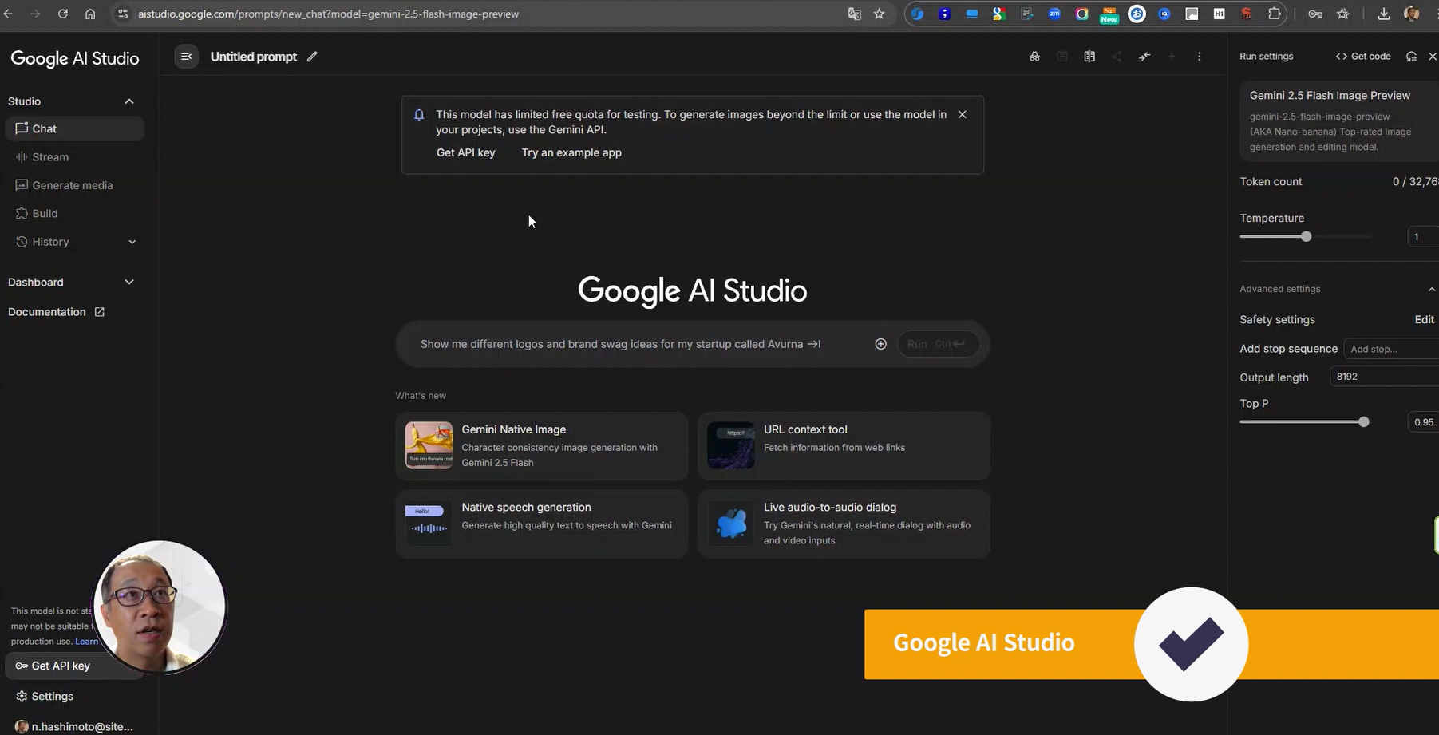Open the three-dot more options menu
The image size is (1439, 735).
coord(1199,57)
